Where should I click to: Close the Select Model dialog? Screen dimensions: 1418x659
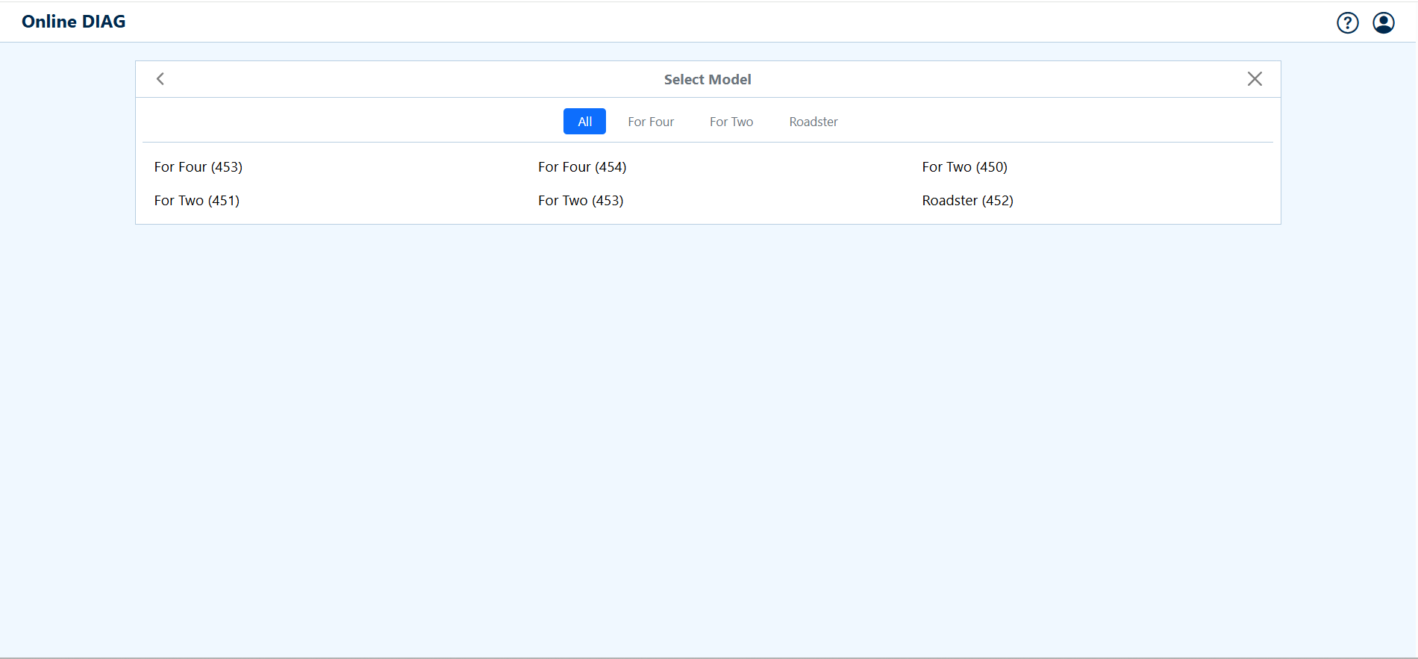pos(1255,79)
